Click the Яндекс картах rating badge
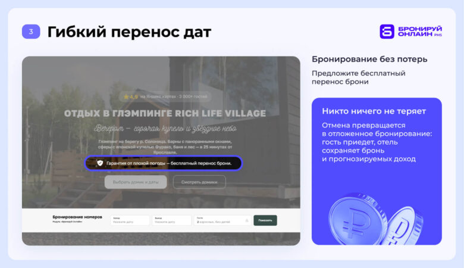Screen dimensions: 464x268 point(165,96)
